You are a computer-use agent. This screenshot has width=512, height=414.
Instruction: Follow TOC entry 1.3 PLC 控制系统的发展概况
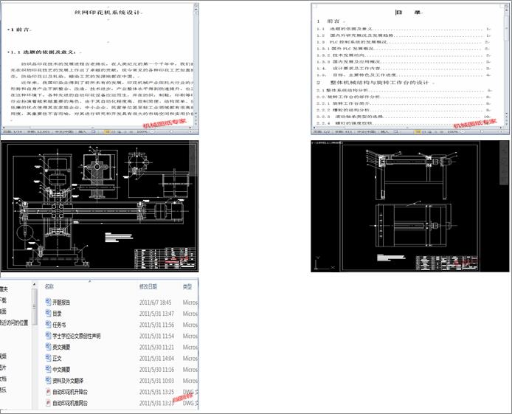(404, 42)
